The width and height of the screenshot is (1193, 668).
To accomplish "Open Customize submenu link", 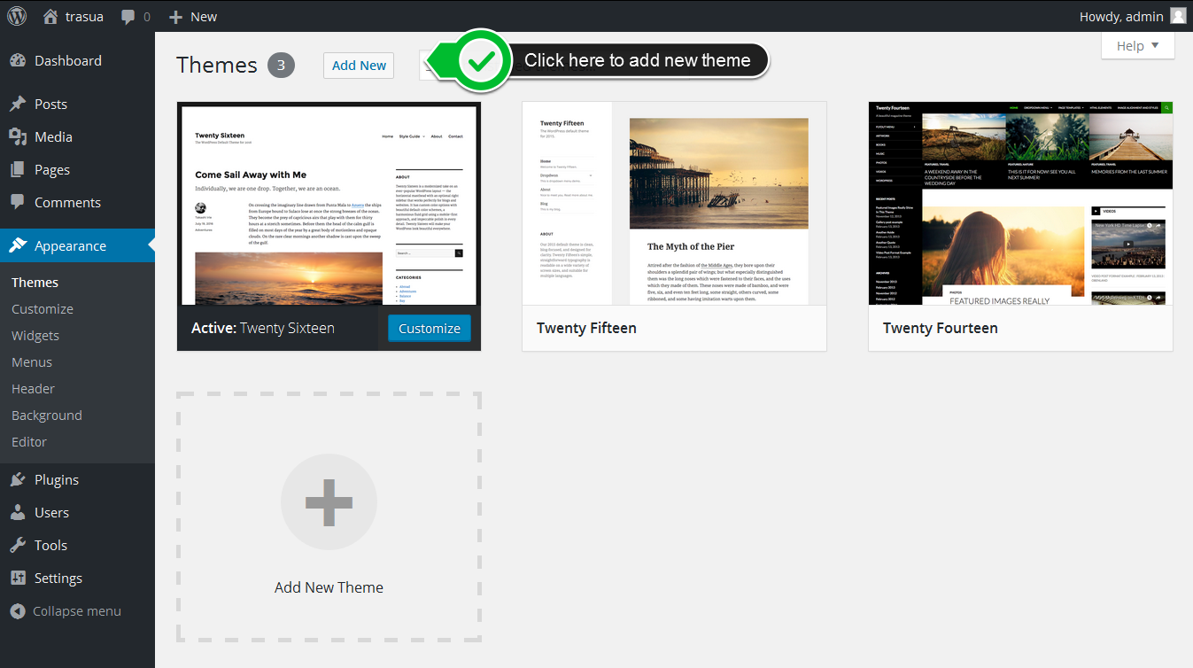I will [x=43, y=309].
